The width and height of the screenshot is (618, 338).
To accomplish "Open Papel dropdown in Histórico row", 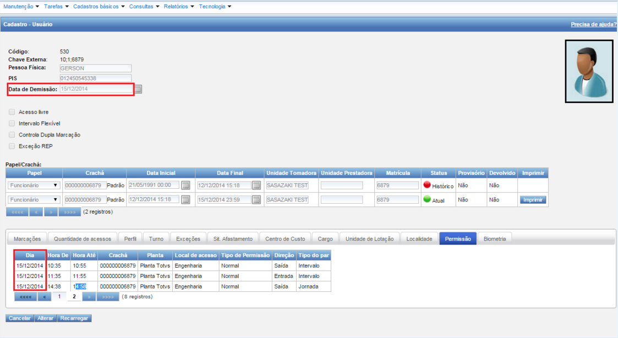I will (x=34, y=186).
